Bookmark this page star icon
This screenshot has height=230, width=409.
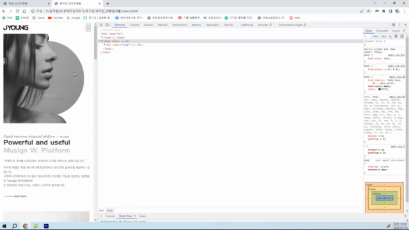pyautogui.click(x=368, y=11)
